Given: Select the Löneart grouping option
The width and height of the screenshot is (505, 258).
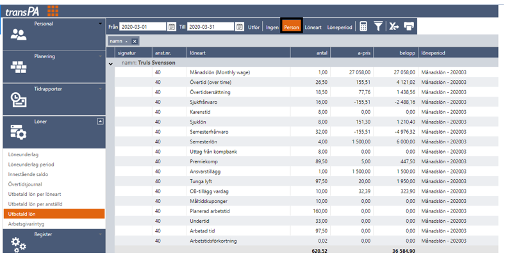Looking at the screenshot, I should click(313, 28).
